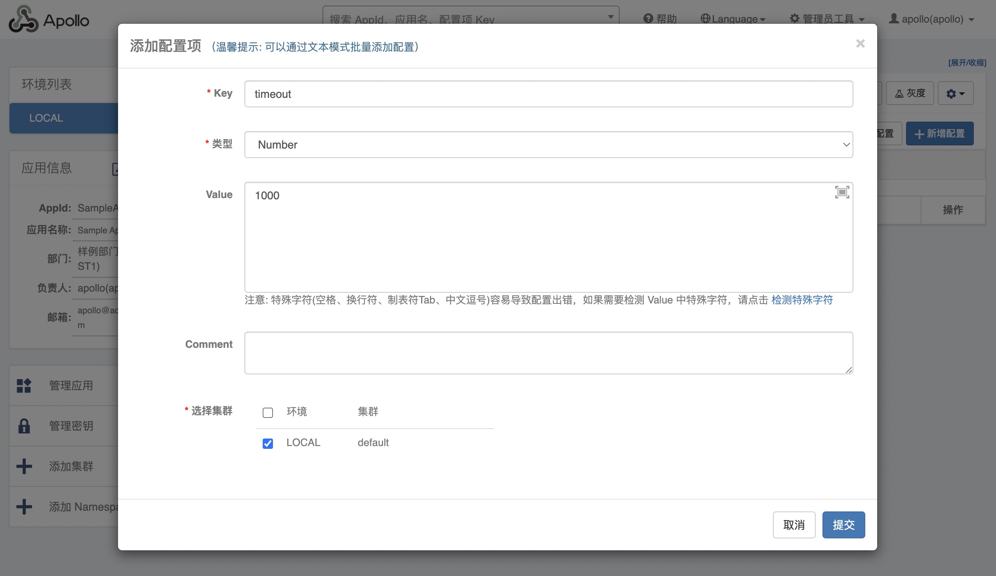Click the edit icon beside 应用信息
996x576 pixels.
pyautogui.click(x=115, y=169)
